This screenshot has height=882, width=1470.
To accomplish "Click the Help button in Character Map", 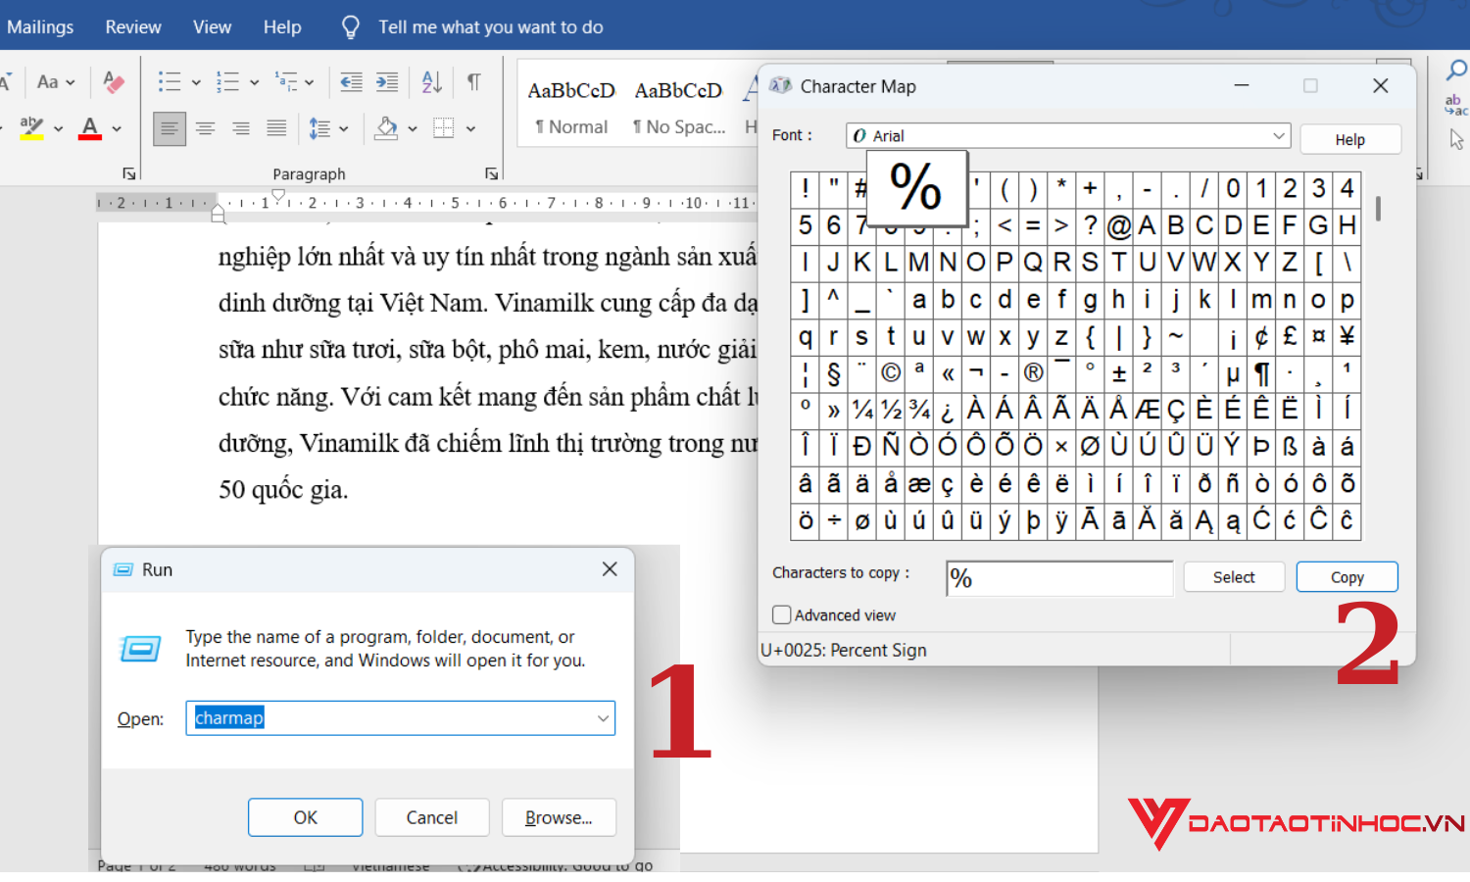I will pos(1350,139).
